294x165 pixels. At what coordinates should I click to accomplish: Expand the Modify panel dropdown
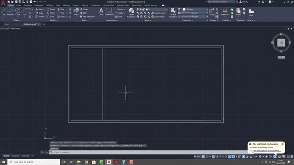[54, 20]
